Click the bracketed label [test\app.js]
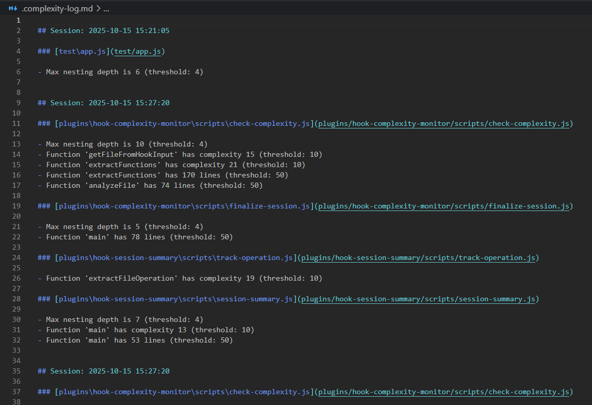592x405 pixels. [x=83, y=52]
